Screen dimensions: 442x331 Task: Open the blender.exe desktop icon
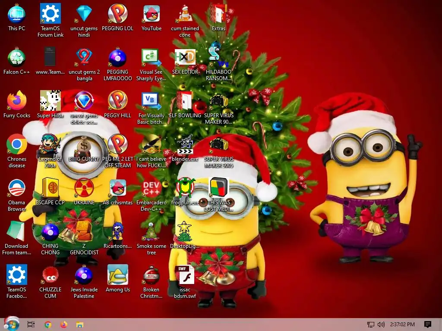coord(185,148)
